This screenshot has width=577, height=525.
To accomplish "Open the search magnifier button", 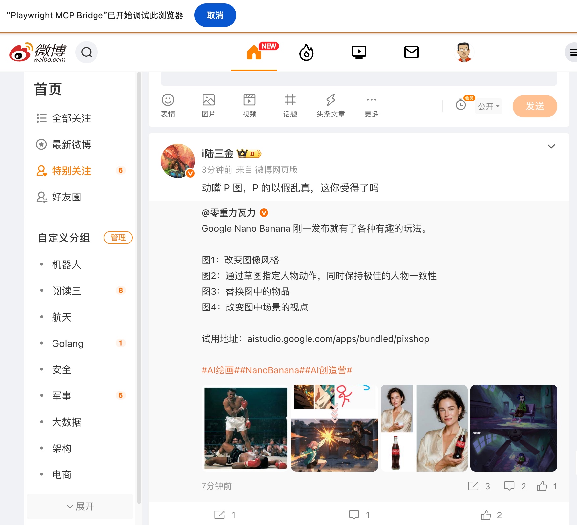I will point(87,52).
